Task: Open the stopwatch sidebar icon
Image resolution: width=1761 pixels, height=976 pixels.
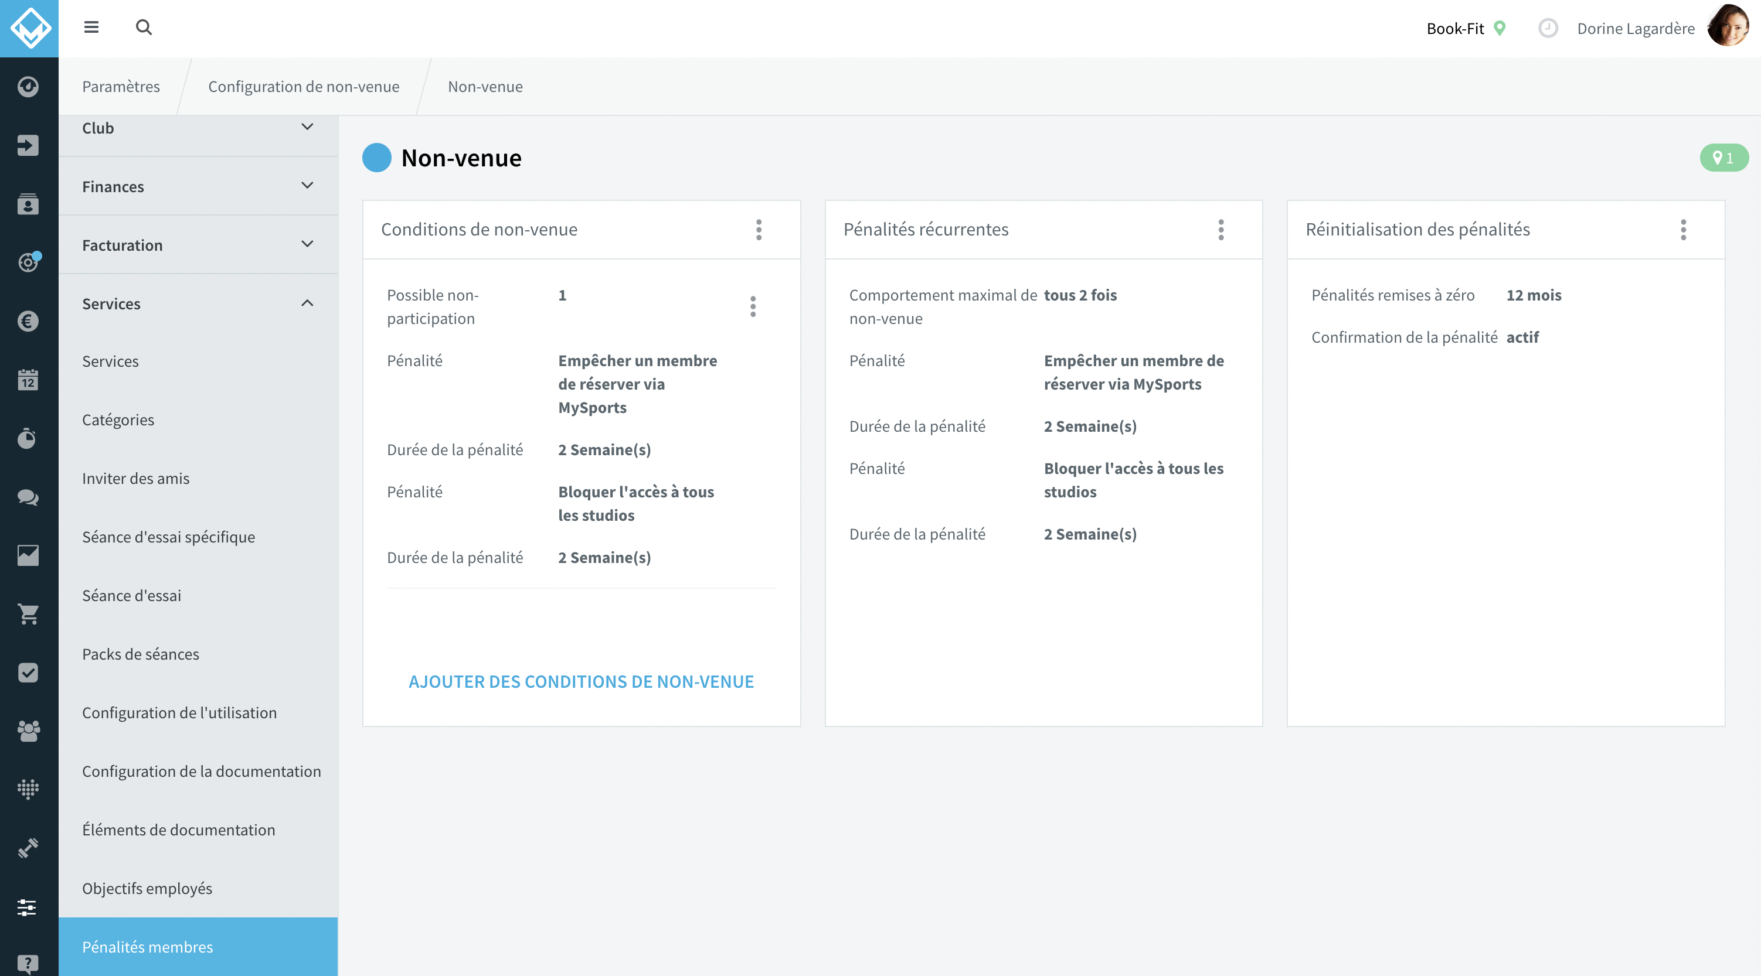Action: tap(28, 438)
